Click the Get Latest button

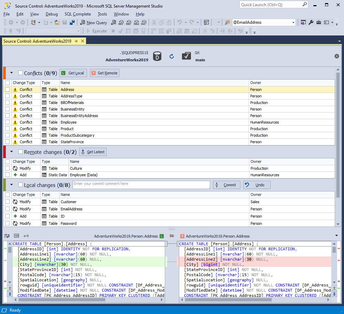[93, 152]
